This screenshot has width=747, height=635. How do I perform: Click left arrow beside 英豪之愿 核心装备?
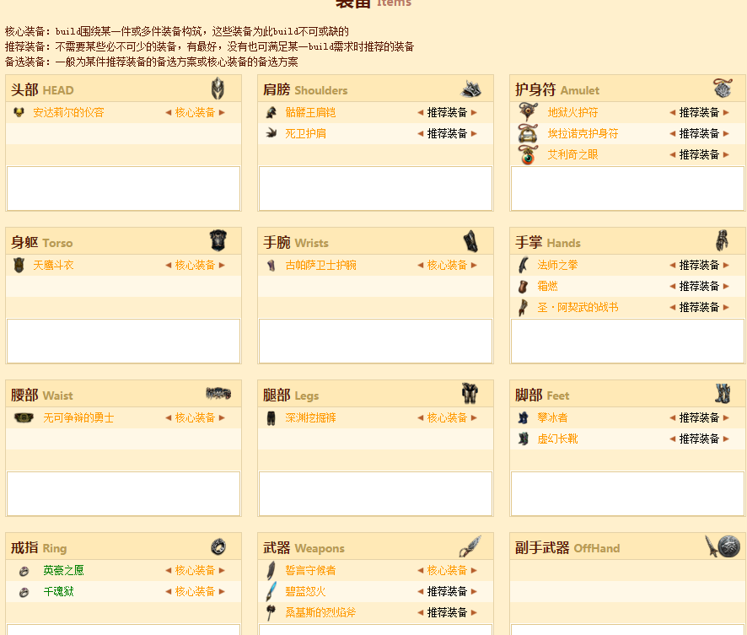[168, 570]
